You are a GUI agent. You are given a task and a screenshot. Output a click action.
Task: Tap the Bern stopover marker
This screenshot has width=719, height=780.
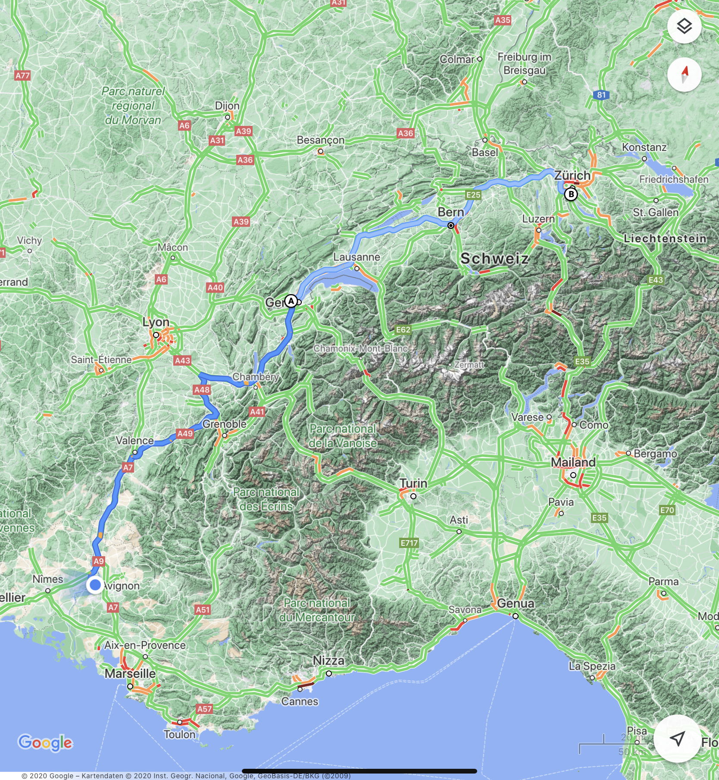[x=451, y=226]
